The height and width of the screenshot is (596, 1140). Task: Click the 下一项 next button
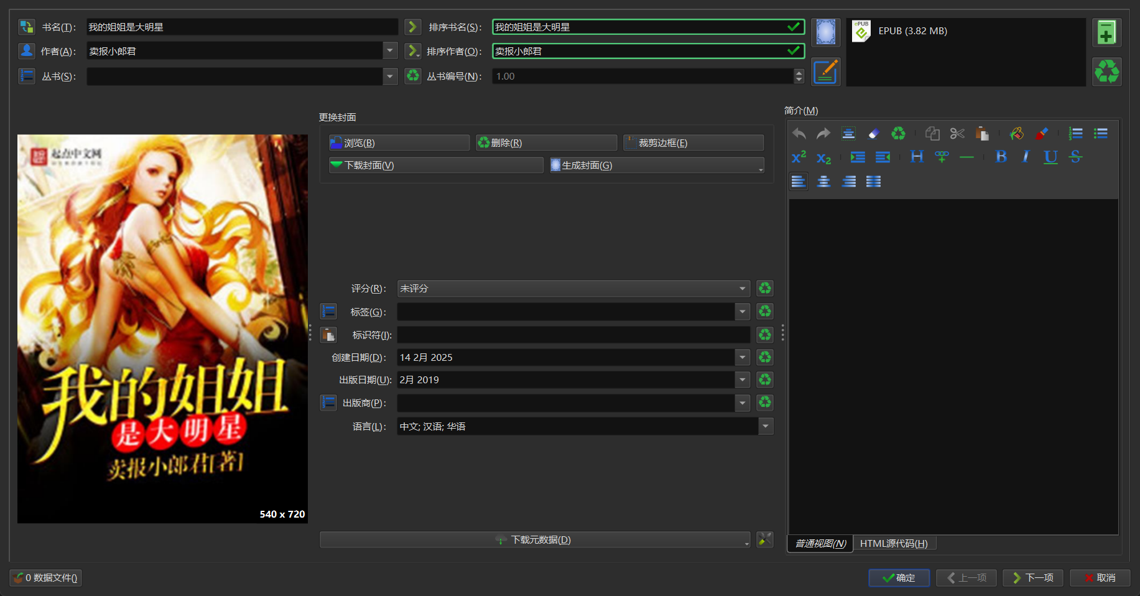1032,577
